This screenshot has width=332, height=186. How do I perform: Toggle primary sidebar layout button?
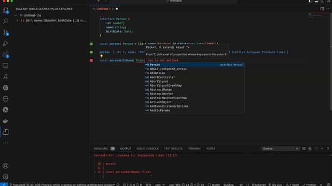pos(310,1)
